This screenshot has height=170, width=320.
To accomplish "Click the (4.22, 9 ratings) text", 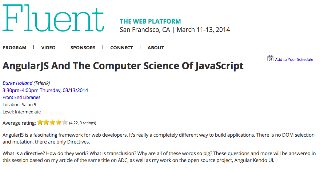I will [83, 123].
